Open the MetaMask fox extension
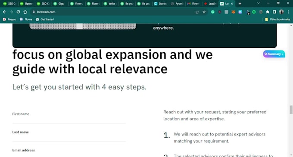This screenshot has height=157, width=293. point(234,12)
